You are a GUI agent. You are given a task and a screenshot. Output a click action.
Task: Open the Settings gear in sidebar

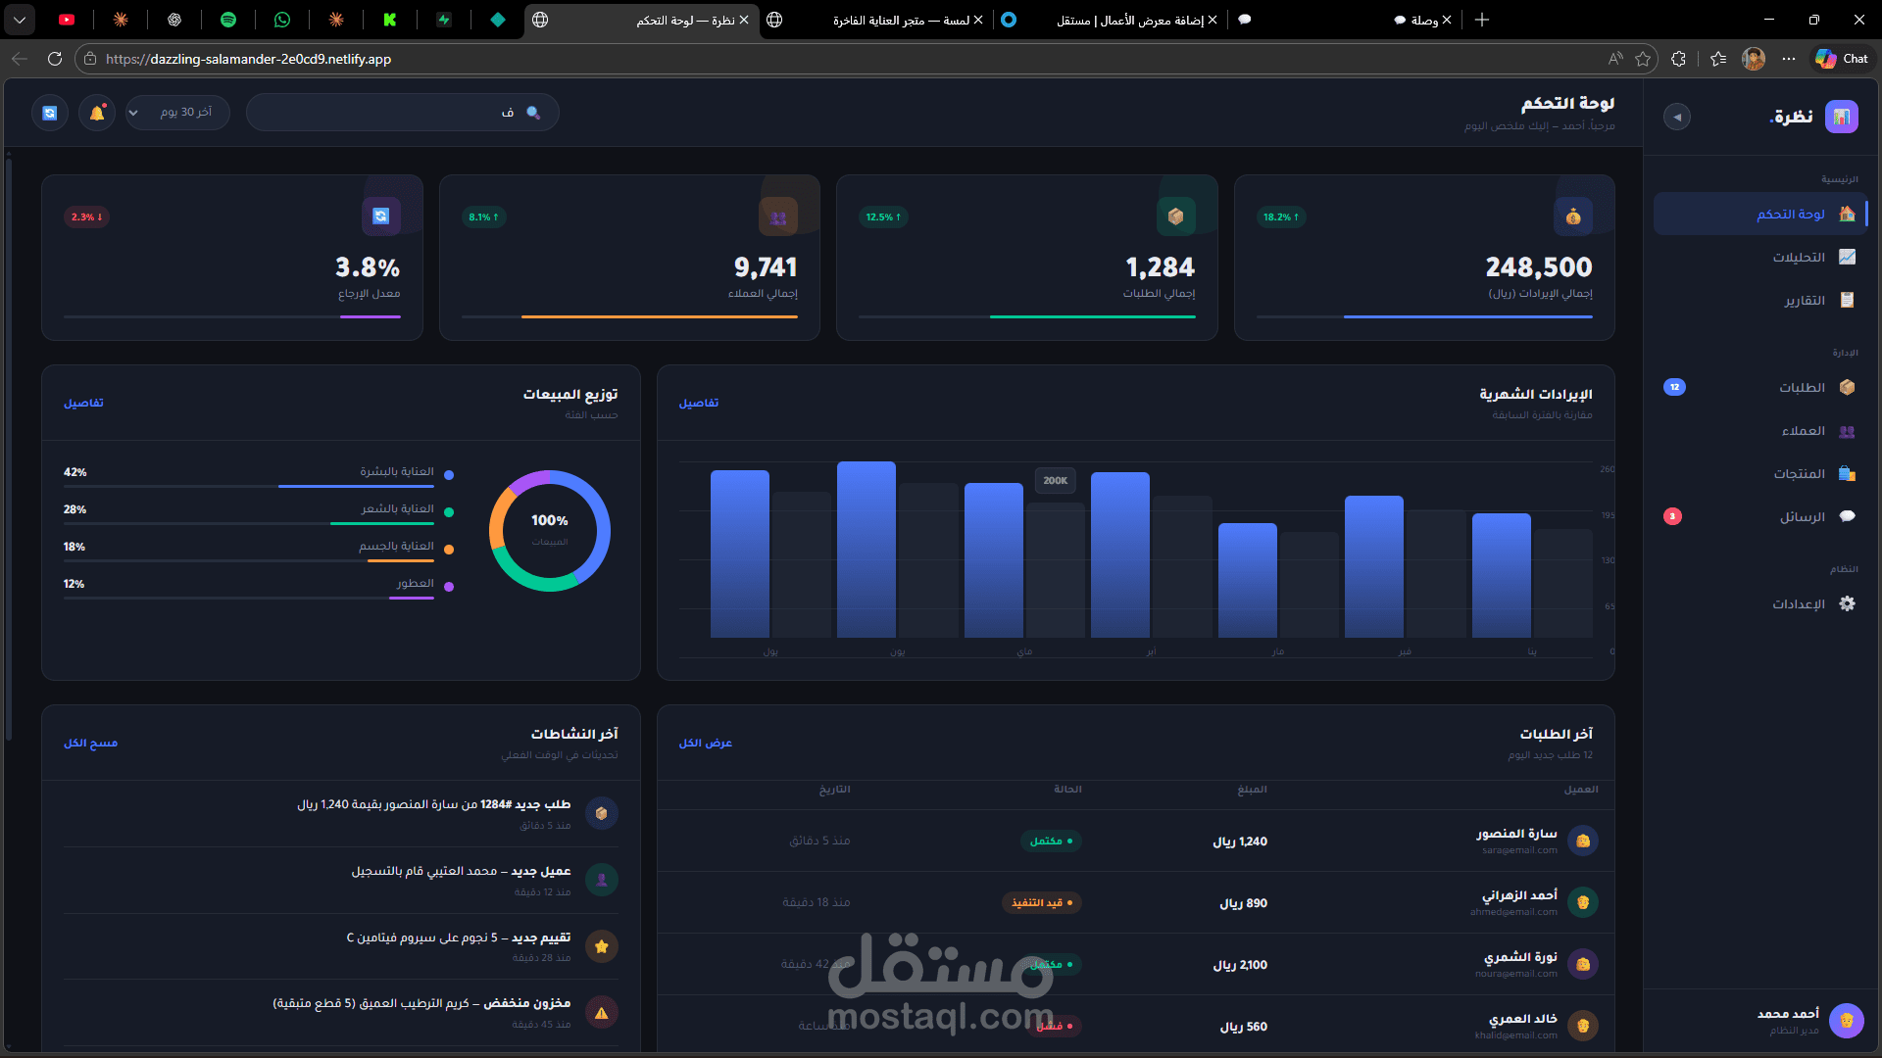1847,603
